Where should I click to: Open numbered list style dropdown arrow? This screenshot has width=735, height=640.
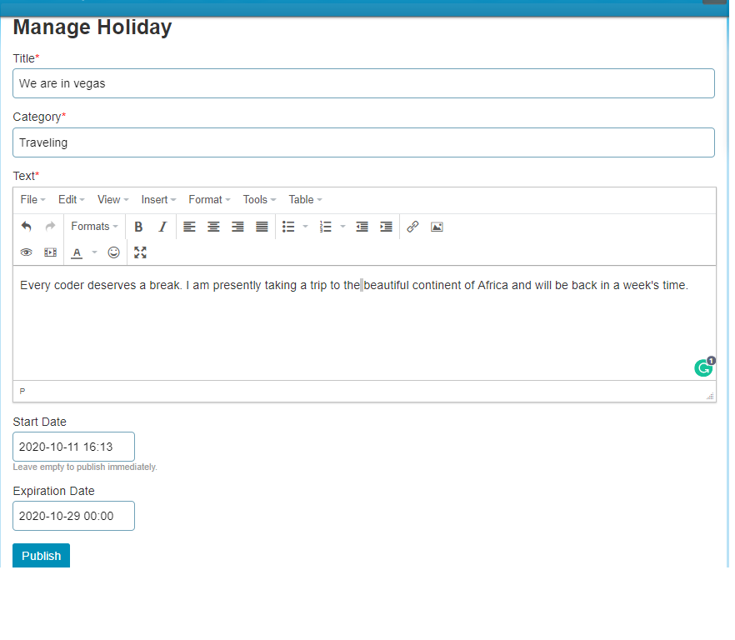click(x=342, y=227)
